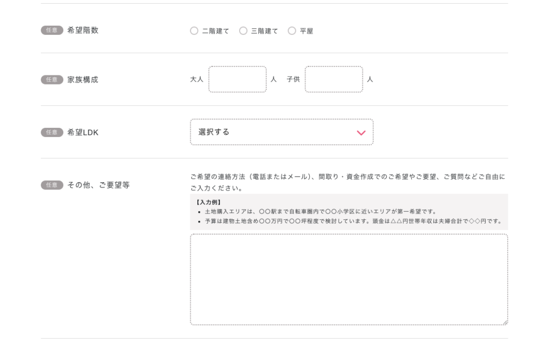Select the 三階建て radio button

(x=243, y=30)
